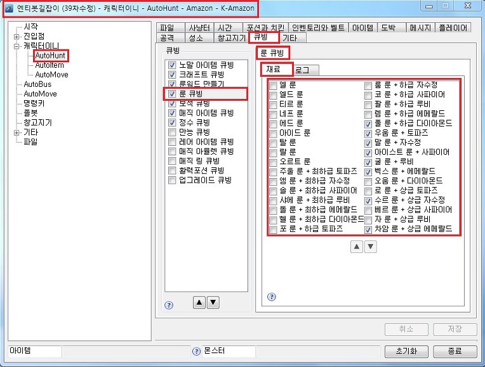
Task: Enable the 만능 큐빙 checkbox
Action: 172,132
